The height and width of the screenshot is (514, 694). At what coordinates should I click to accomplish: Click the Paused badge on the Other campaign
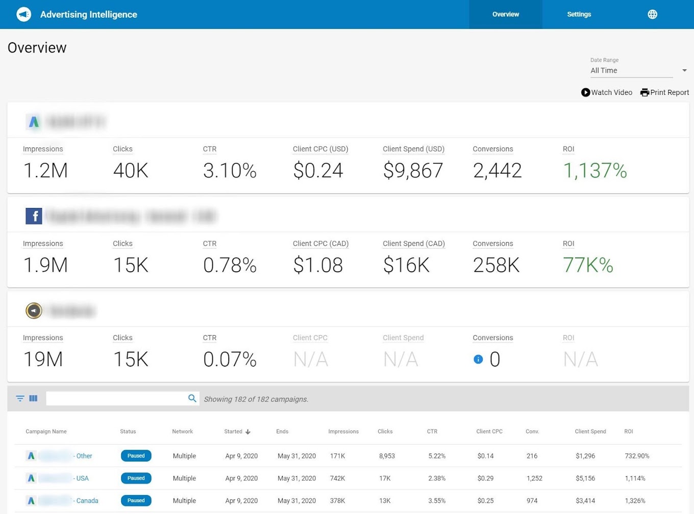tap(136, 456)
